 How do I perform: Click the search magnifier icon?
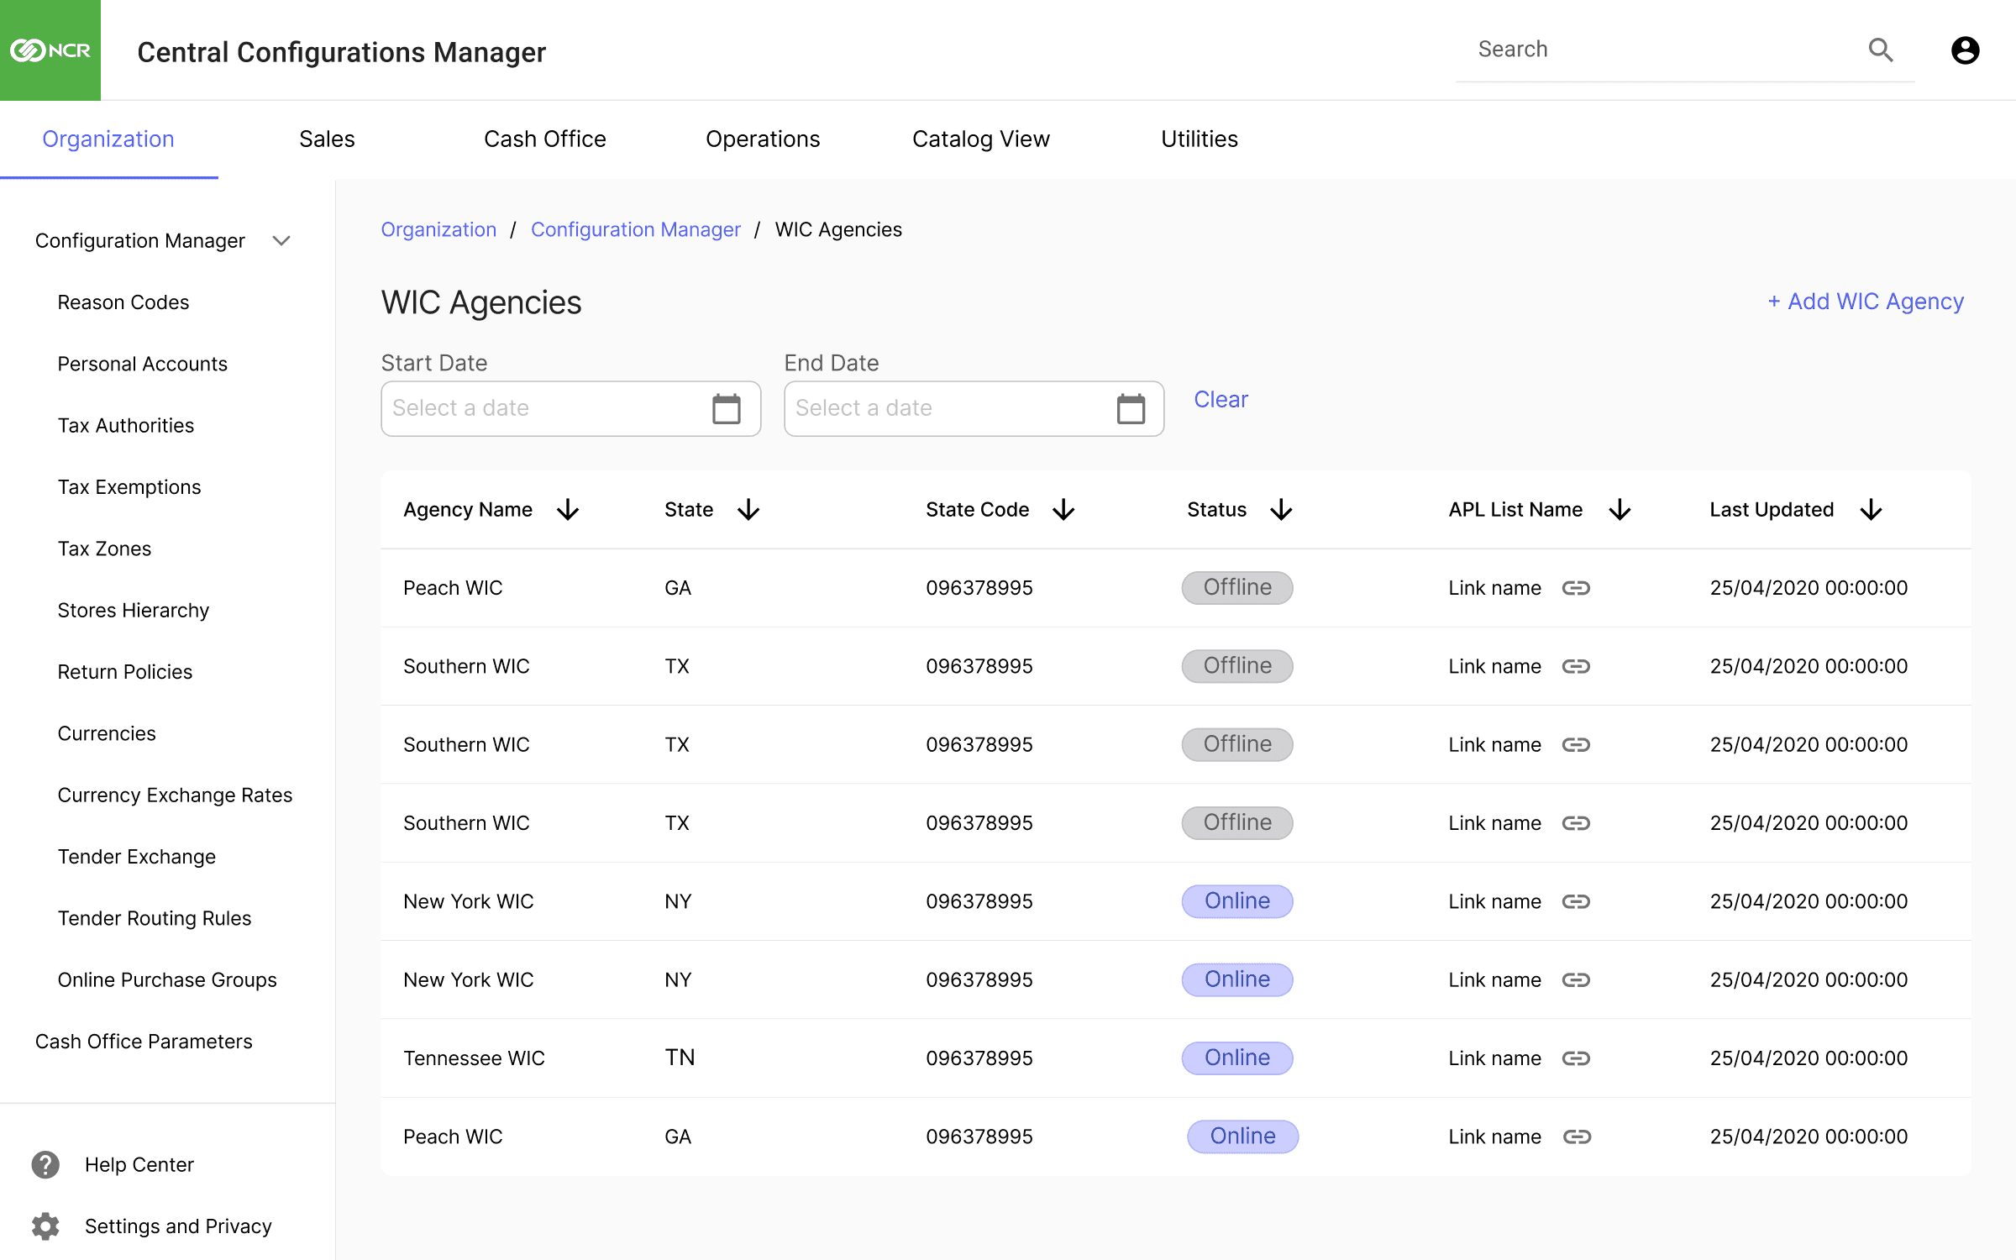[1880, 50]
